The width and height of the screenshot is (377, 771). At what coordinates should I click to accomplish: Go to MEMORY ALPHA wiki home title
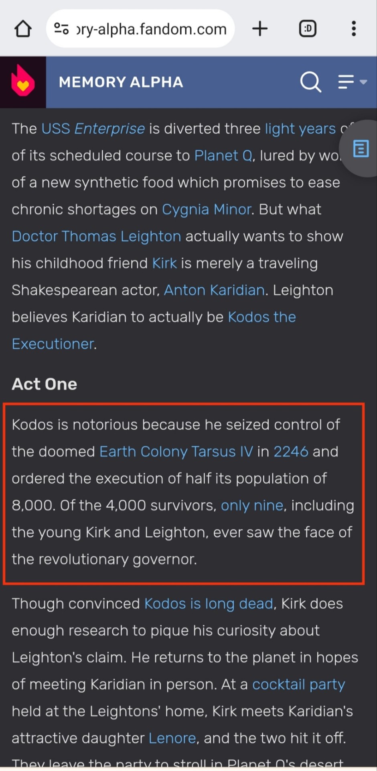coord(121,82)
